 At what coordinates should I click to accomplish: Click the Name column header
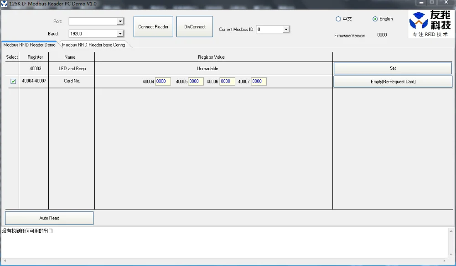click(x=70, y=57)
